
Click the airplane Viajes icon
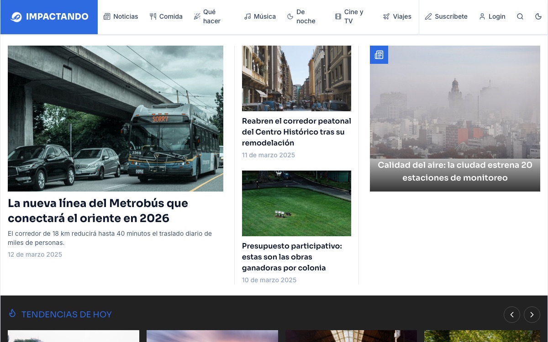coord(386,16)
